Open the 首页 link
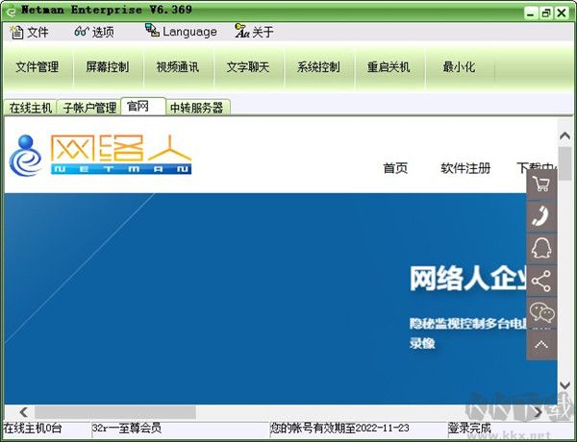Viewport: 577px width, 442px height. click(395, 168)
